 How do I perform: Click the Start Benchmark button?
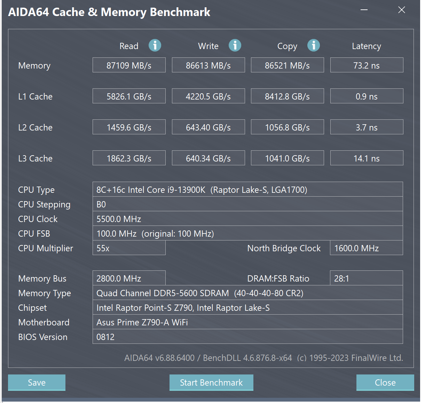211,382
